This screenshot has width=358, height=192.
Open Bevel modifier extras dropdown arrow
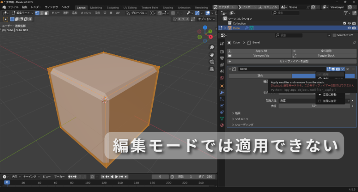pyautogui.click(x=342, y=69)
